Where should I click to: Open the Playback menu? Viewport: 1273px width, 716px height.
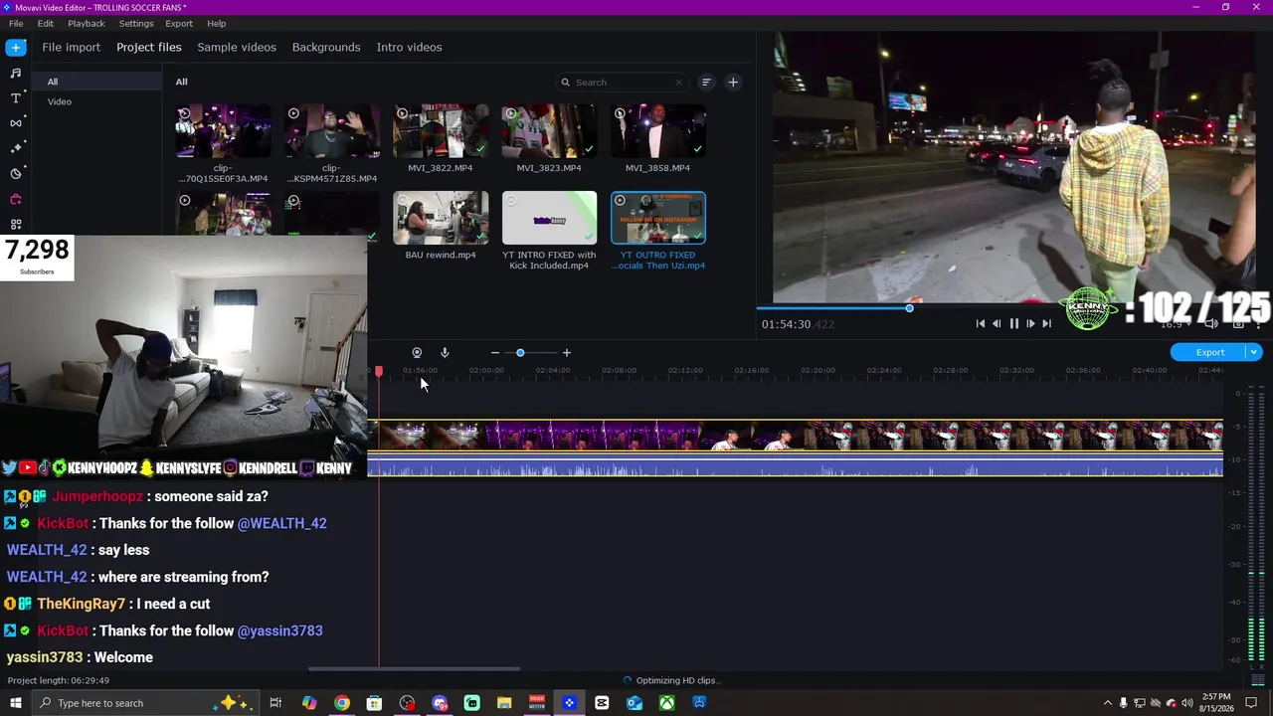87,23
